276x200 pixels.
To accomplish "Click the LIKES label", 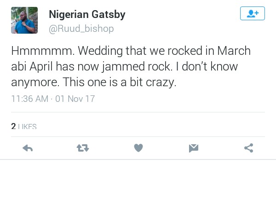I will (28, 126).
